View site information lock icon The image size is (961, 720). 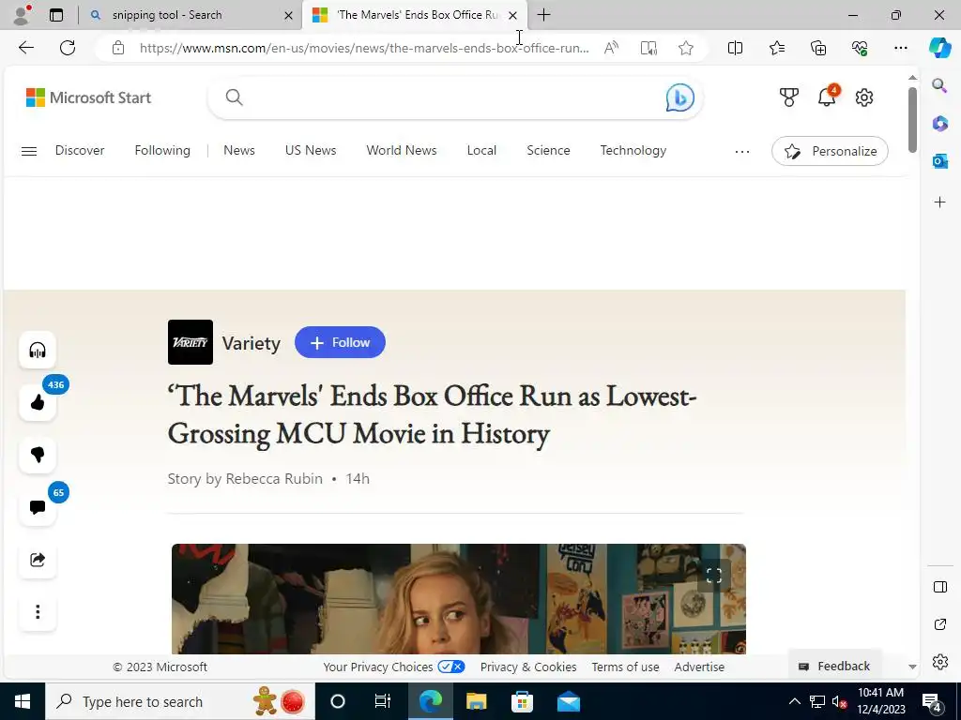[x=118, y=48]
